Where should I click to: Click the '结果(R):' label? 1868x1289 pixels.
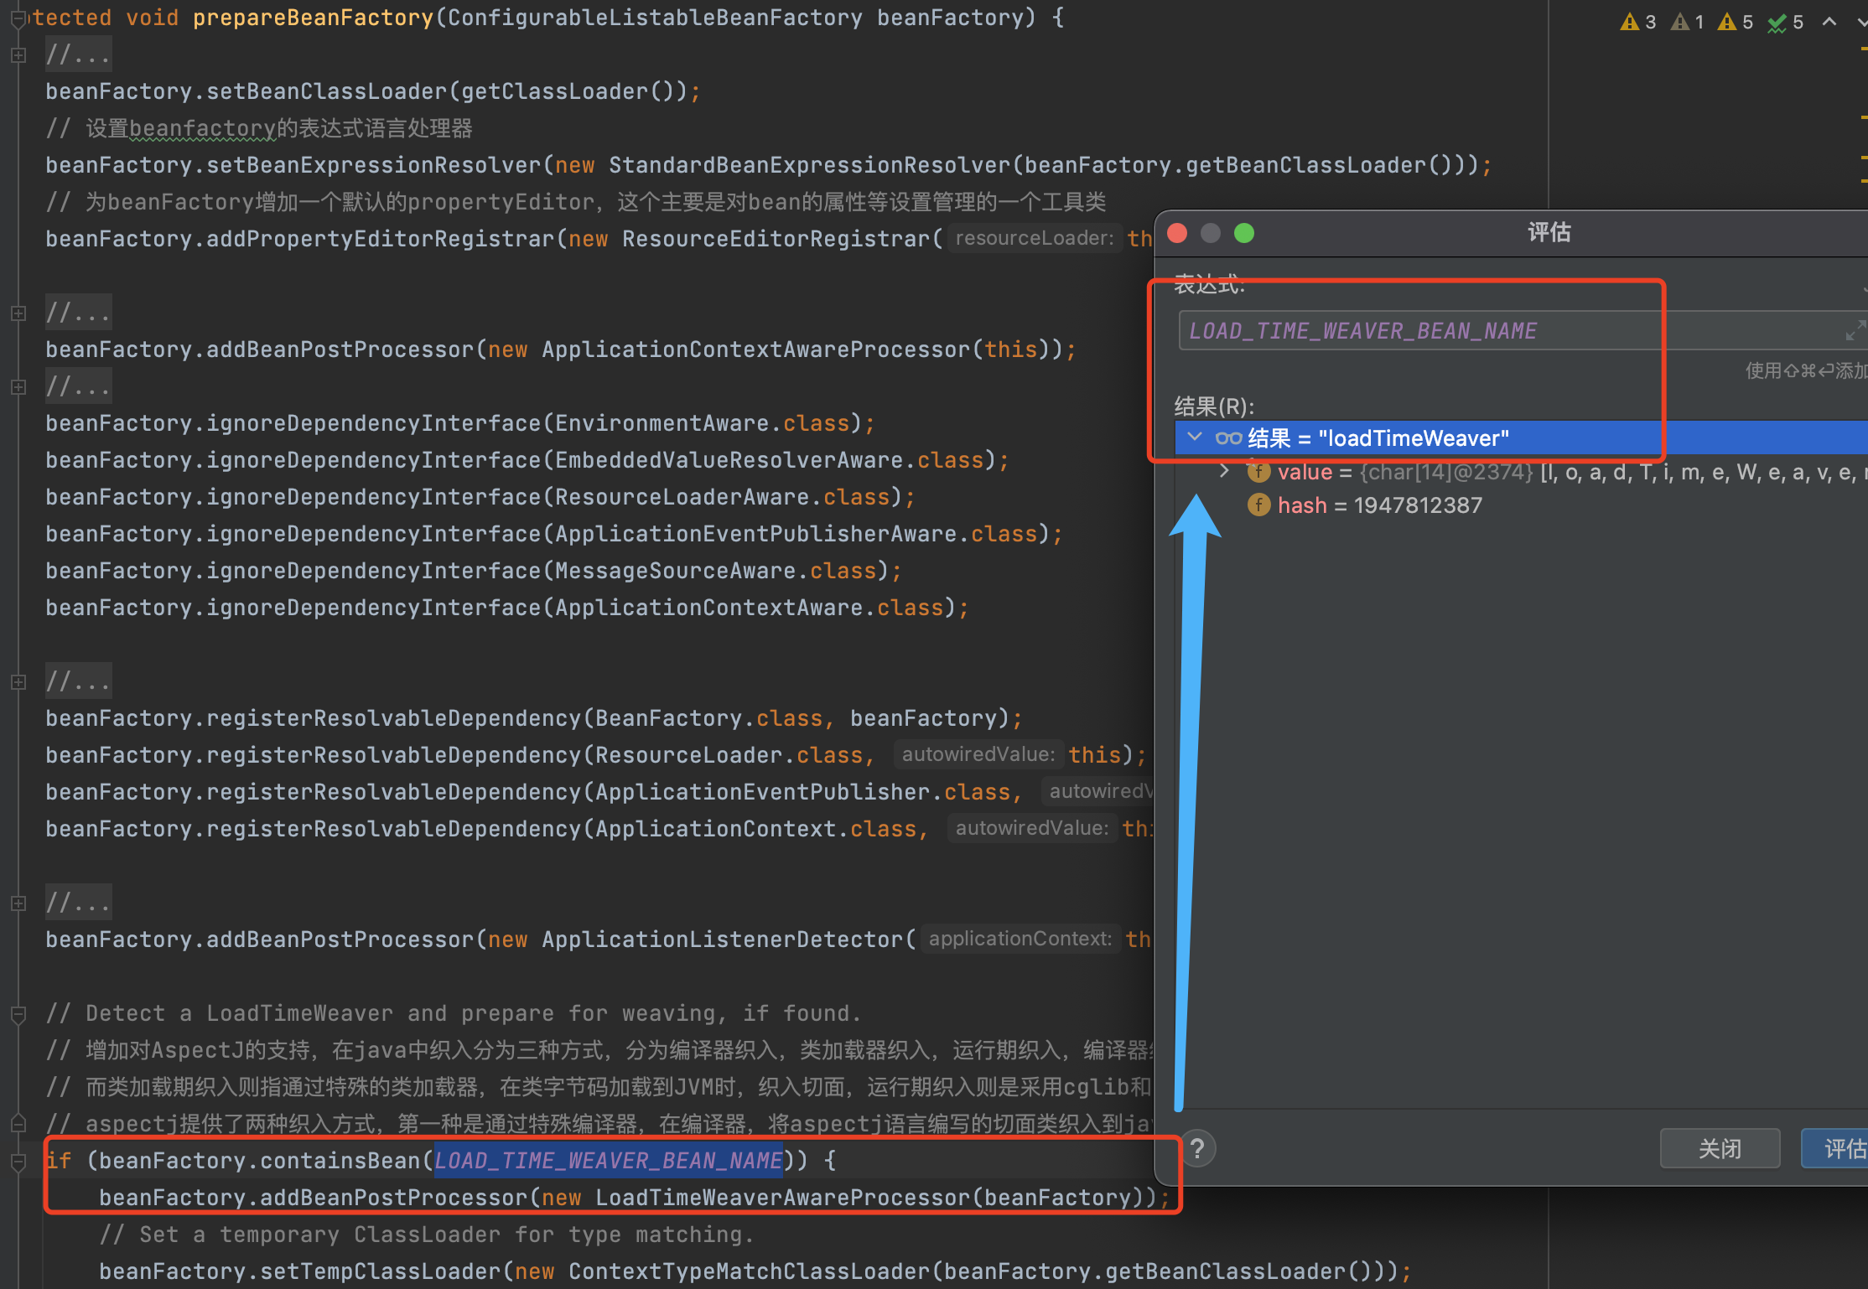1213,406
